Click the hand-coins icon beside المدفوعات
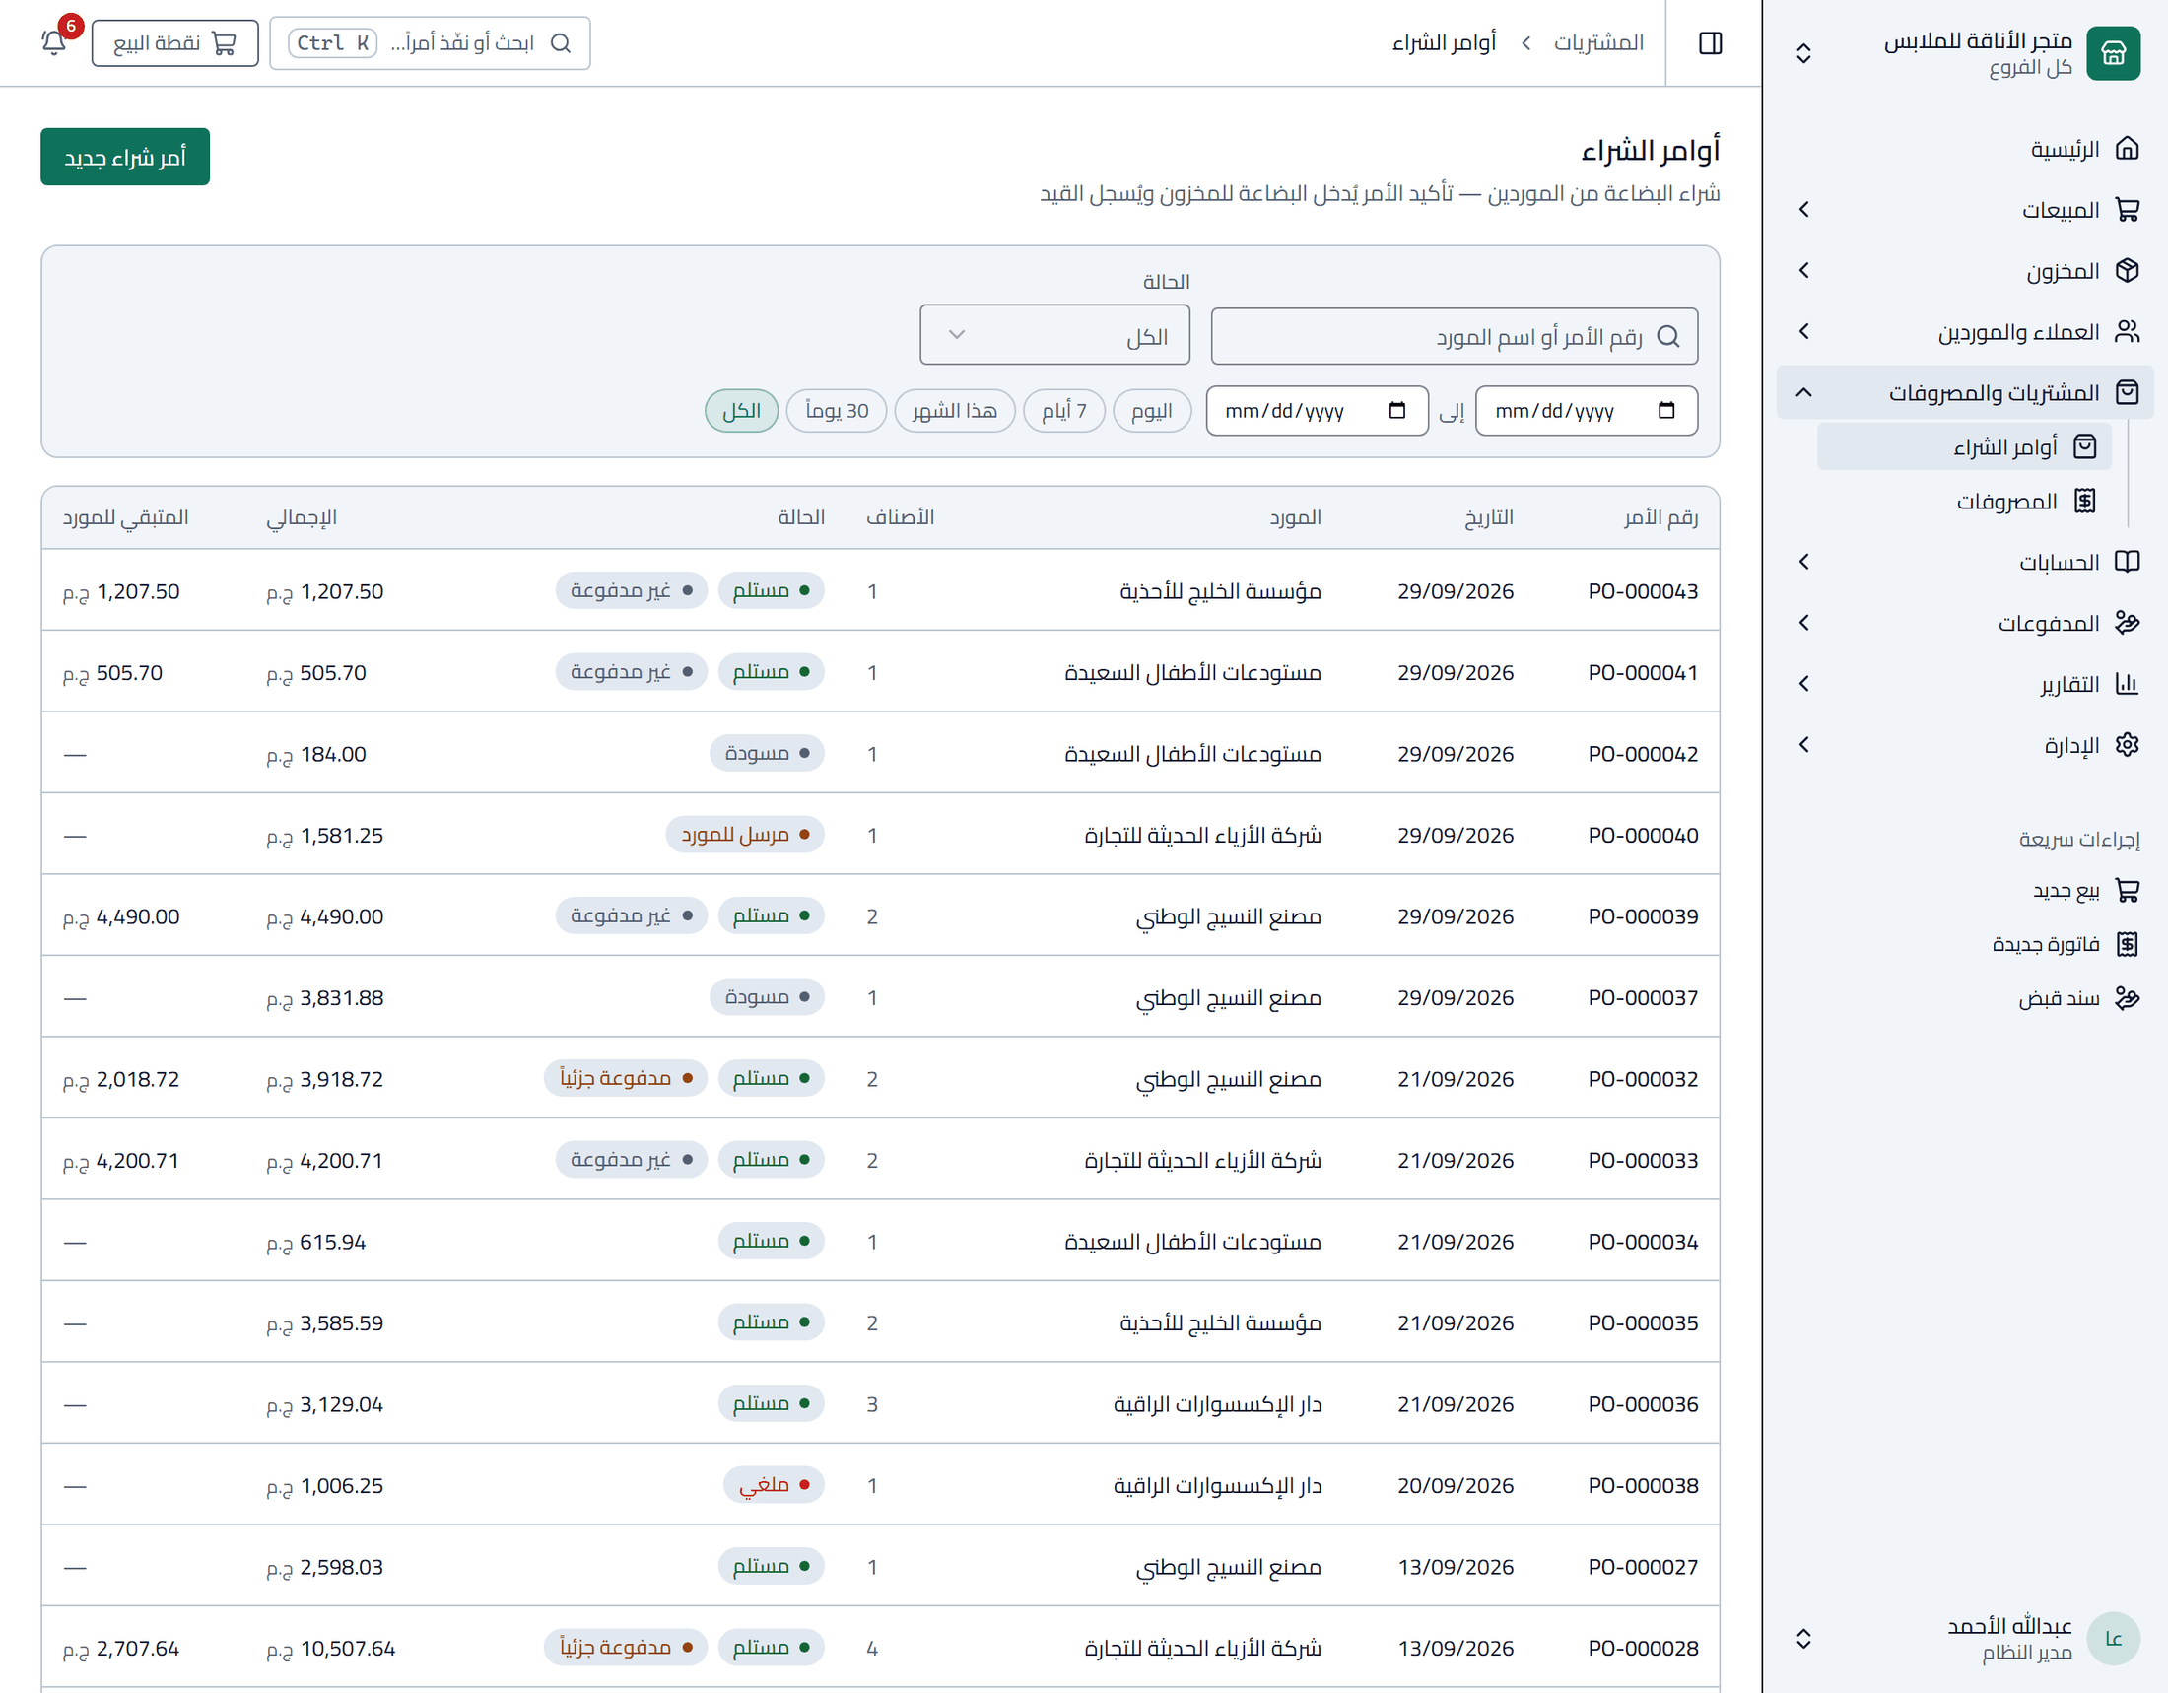 click(x=2127, y=622)
